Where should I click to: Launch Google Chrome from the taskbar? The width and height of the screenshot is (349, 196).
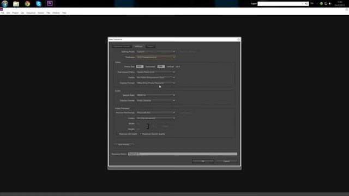pos(27,4)
